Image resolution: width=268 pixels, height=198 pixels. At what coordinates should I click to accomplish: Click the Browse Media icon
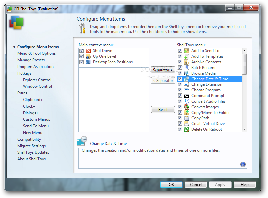tap(187, 73)
